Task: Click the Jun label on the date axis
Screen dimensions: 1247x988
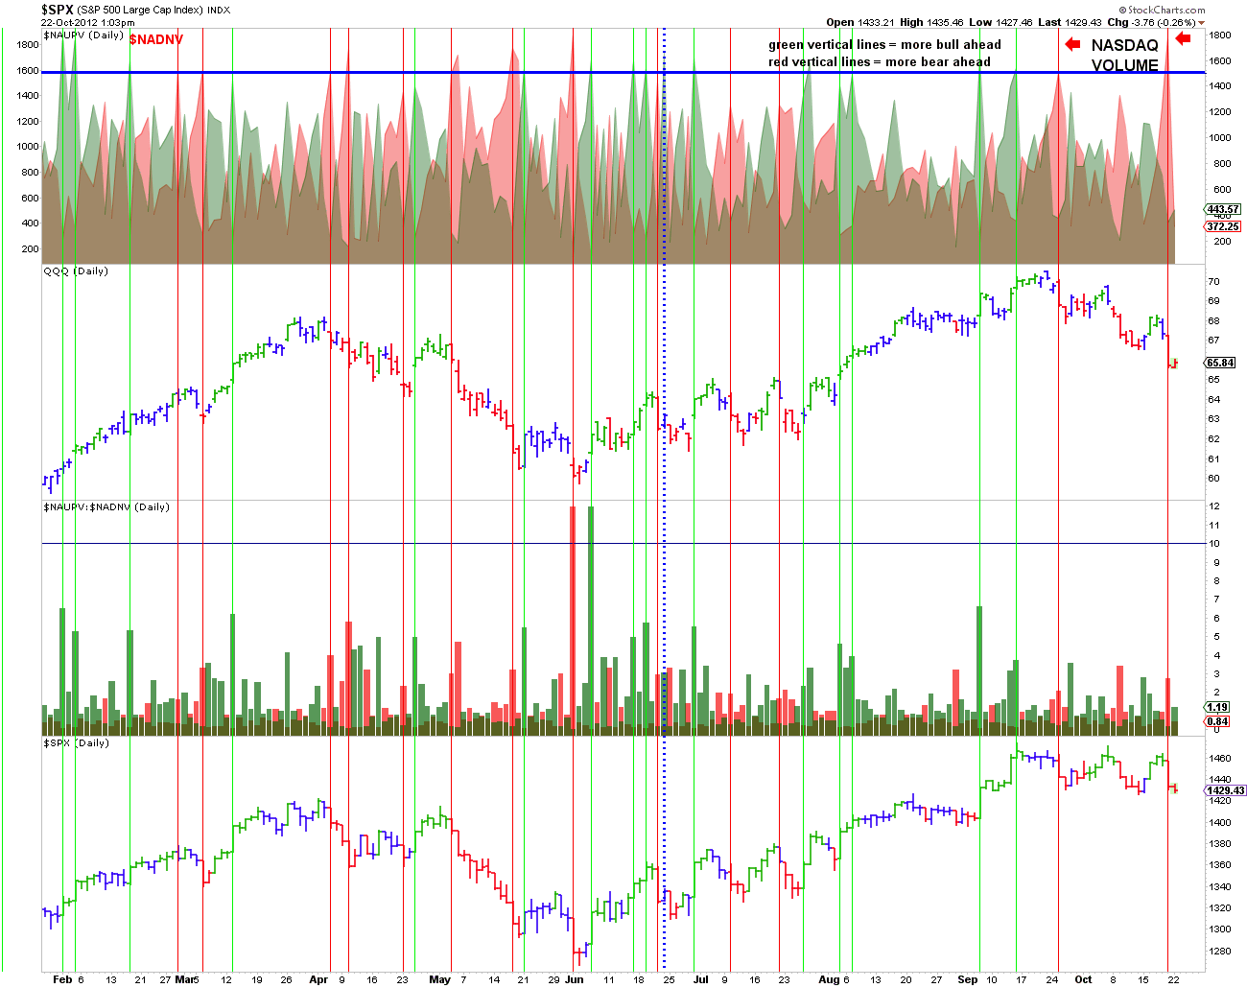Action: pyautogui.click(x=574, y=979)
